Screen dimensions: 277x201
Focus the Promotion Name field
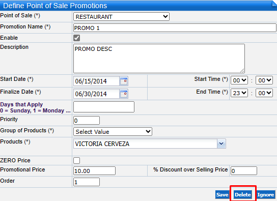175,28
